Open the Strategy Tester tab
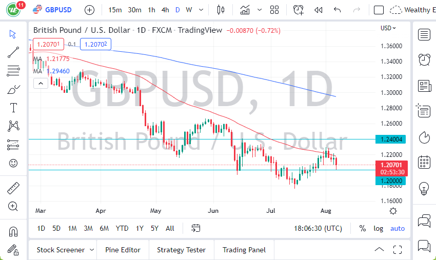Viewport: 436px width, 260px height. tap(181, 250)
